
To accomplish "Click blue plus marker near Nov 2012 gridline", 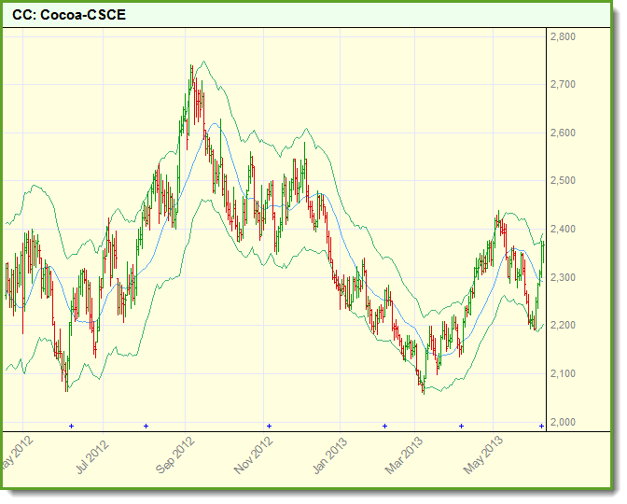I will [x=269, y=426].
